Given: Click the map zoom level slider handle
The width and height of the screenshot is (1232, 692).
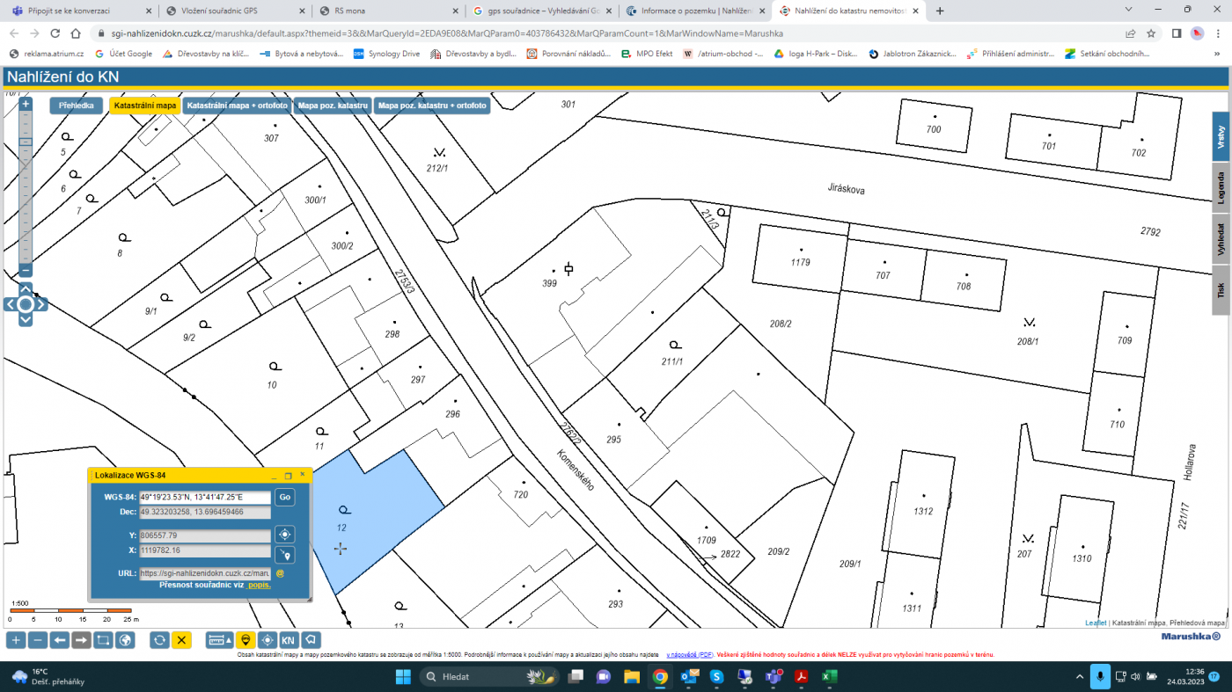Looking at the screenshot, I should click(x=26, y=142).
